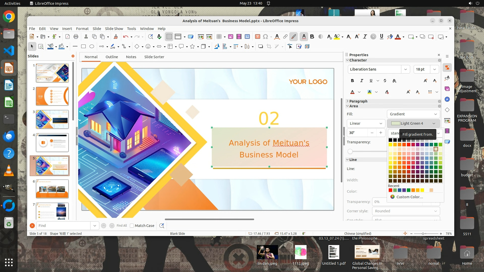Open the Slide Show menu
The width and height of the screenshot is (484, 272).
(114, 29)
